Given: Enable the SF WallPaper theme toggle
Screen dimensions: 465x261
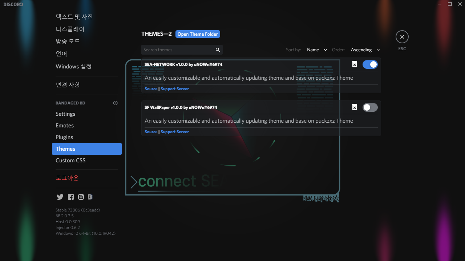Looking at the screenshot, I should point(370,107).
